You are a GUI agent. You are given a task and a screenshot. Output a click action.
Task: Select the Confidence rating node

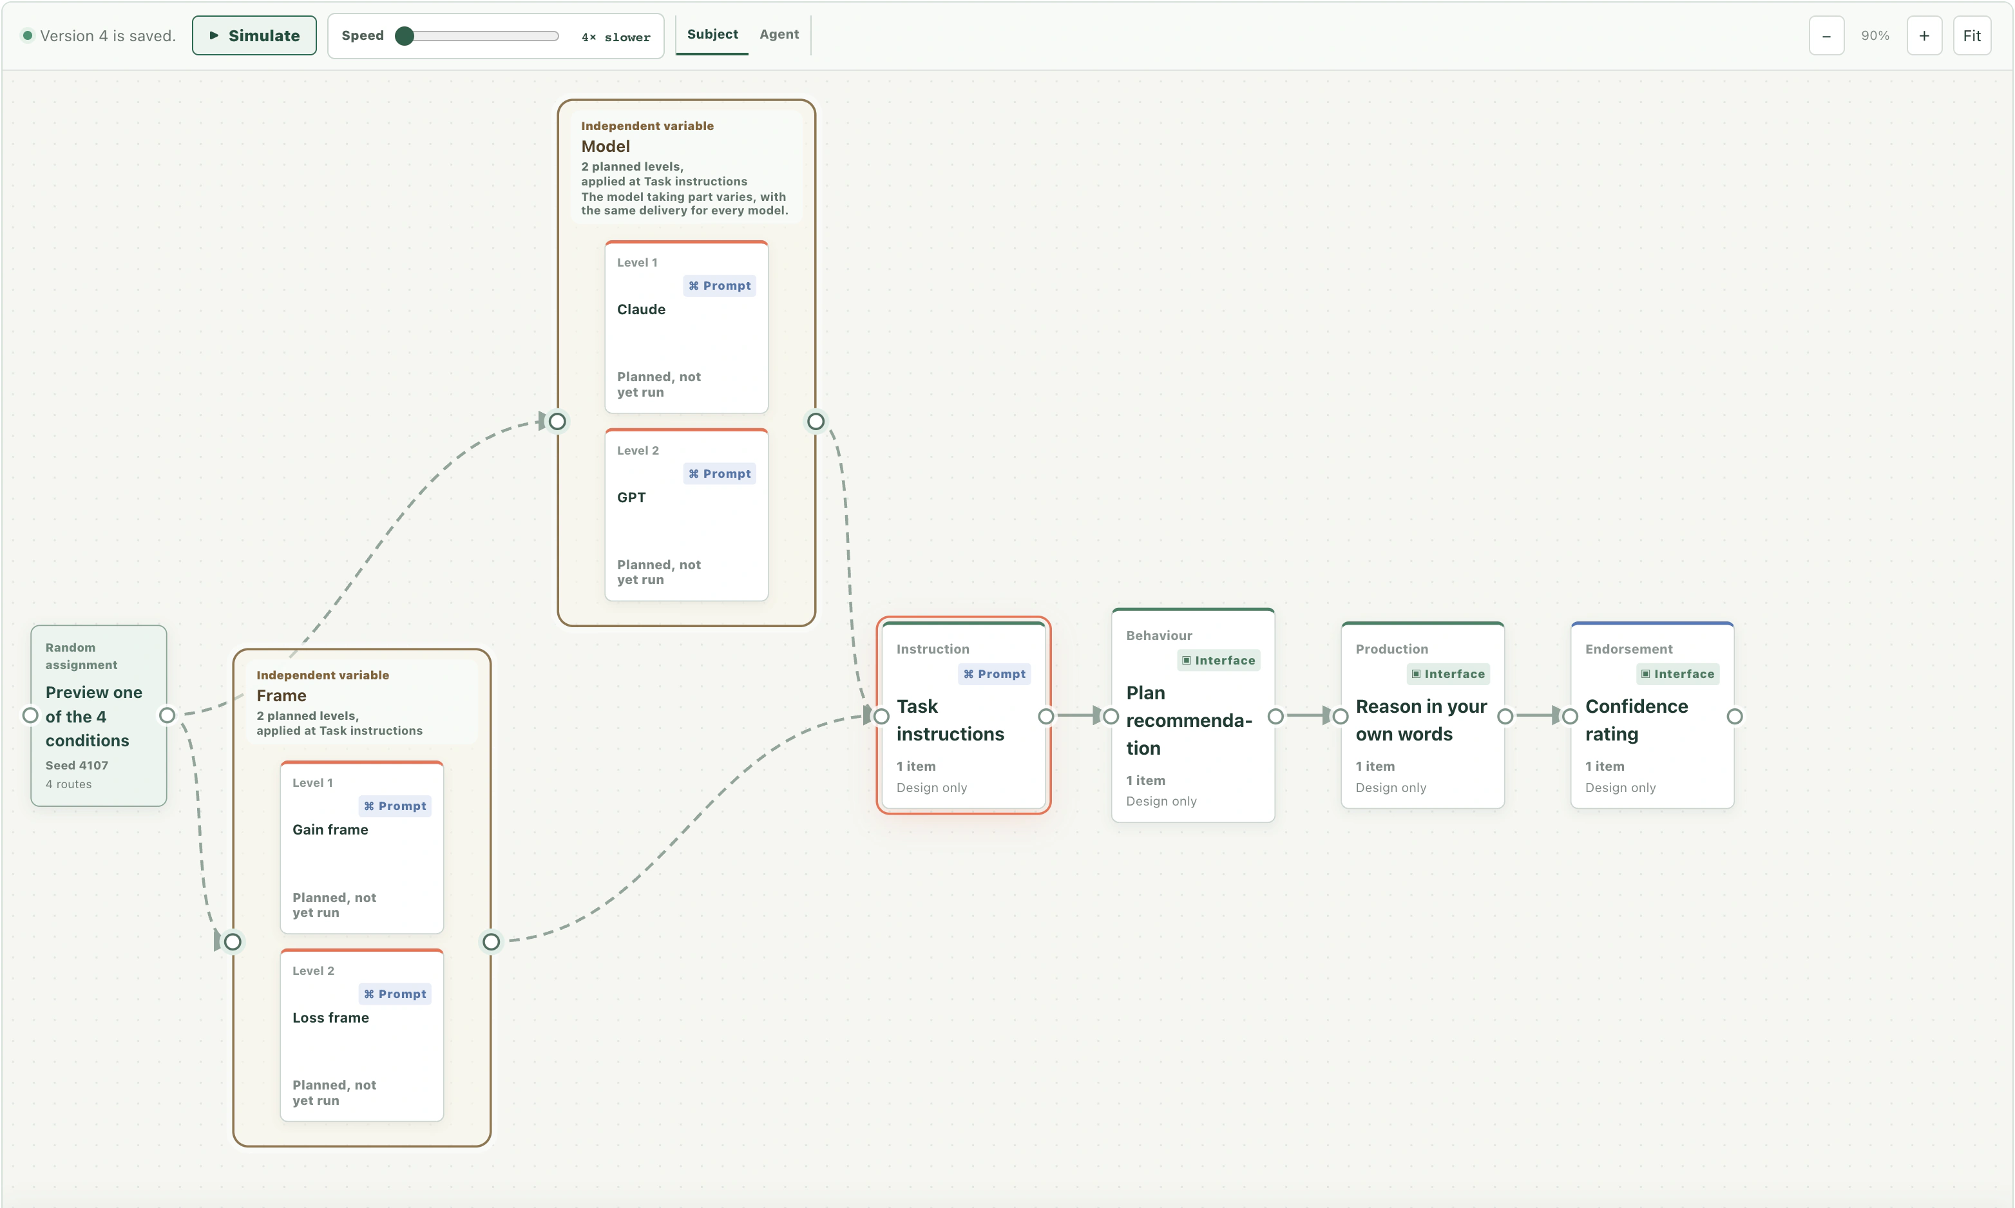pyautogui.click(x=1652, y=715)
